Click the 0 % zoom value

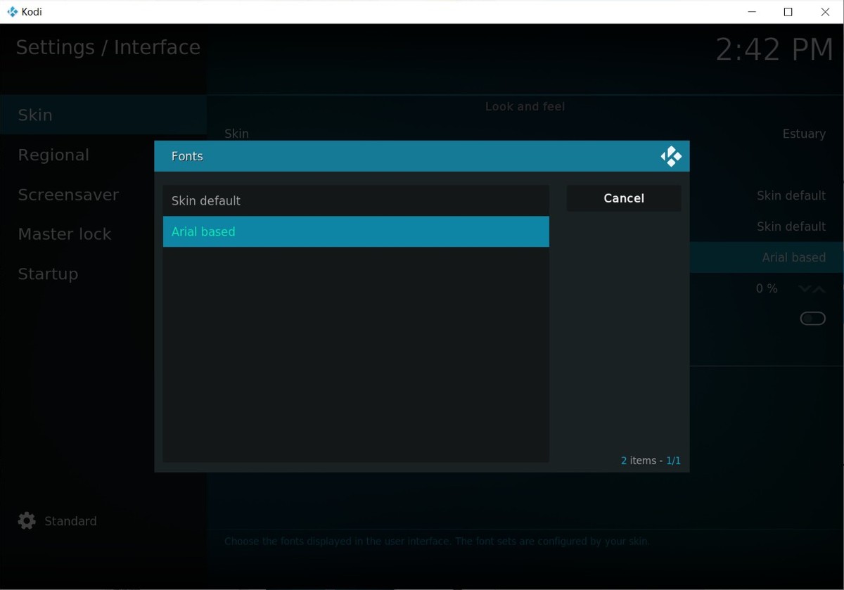pos(767,288)
